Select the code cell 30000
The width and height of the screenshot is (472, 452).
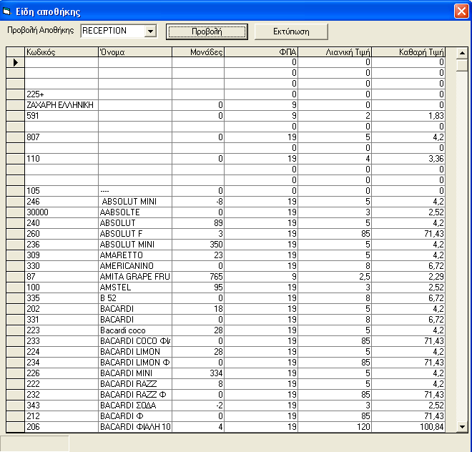[62, 212]
